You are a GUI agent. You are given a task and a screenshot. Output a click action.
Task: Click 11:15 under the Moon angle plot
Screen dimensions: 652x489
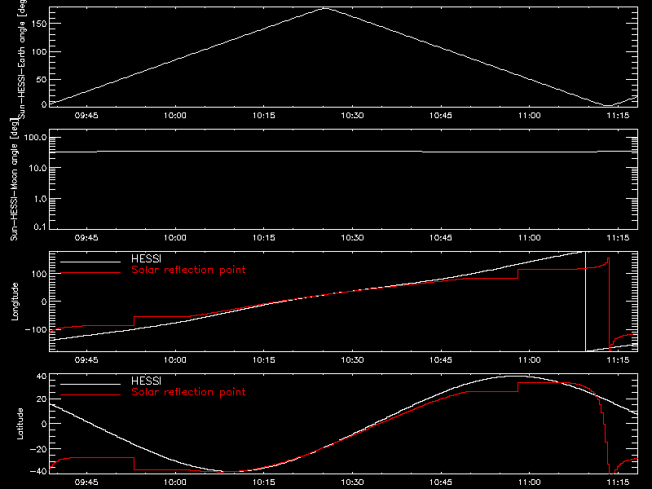tap(618, 238)
